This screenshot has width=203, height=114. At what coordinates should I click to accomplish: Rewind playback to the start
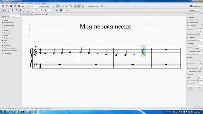pos(63,6)
